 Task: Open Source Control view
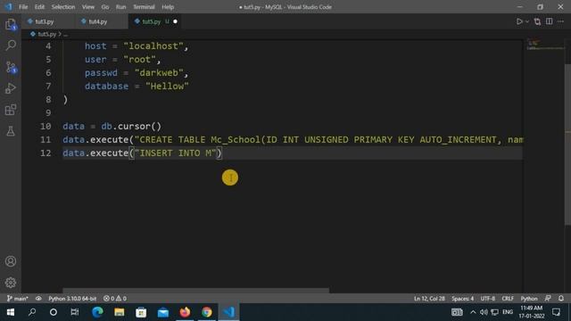click(11, 67)
